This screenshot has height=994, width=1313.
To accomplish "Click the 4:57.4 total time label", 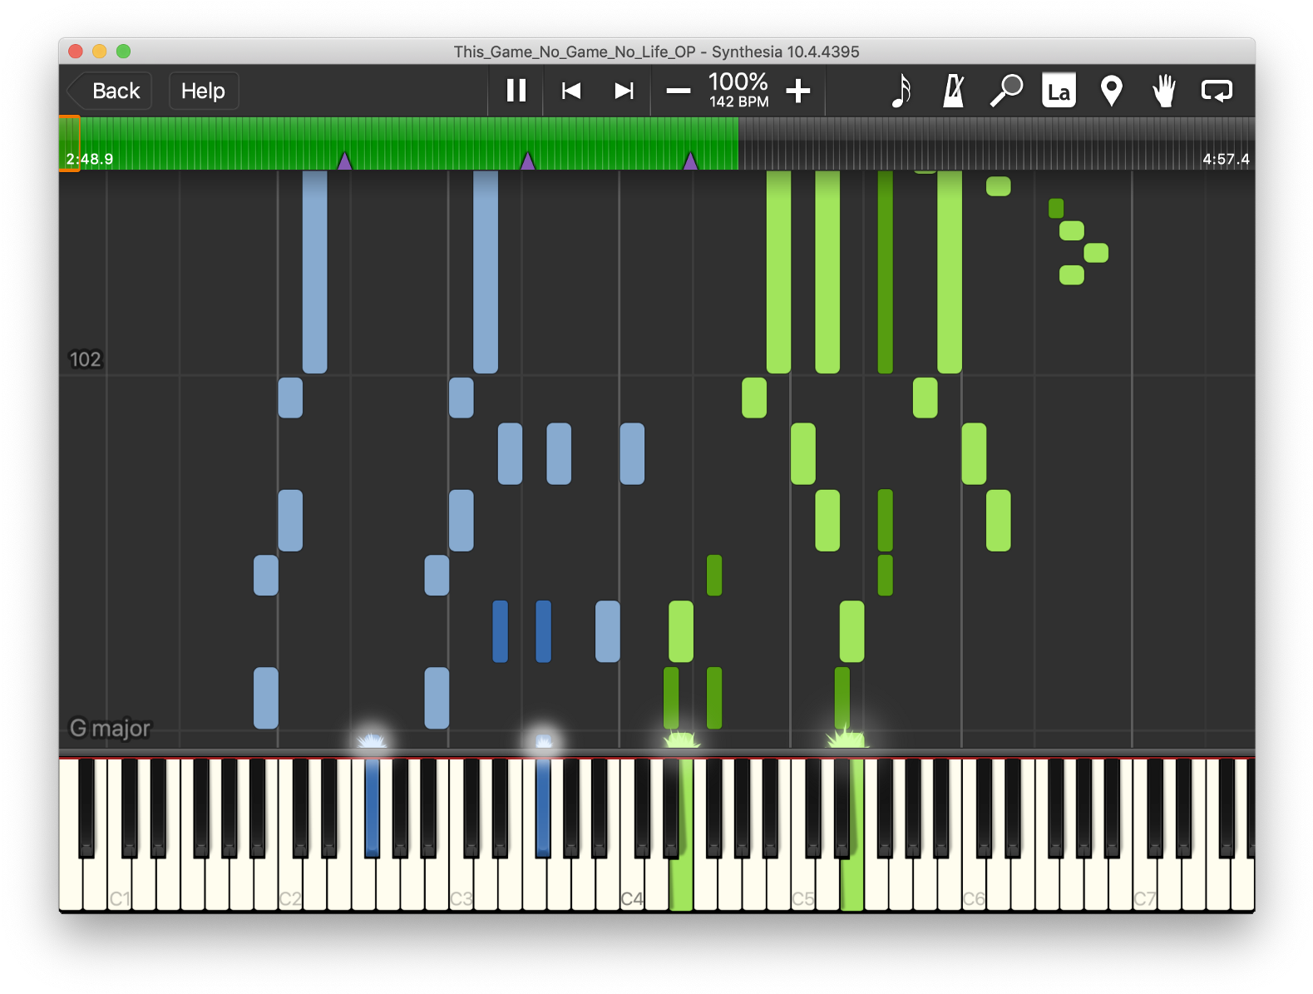I will (1226, 159).
